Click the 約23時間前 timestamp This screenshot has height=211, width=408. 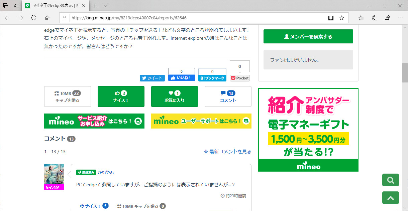[x=233, y=196]
